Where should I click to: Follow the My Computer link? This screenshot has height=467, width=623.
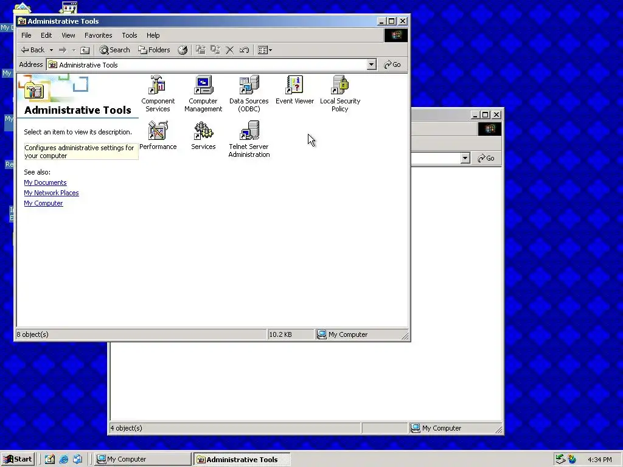click(x=43, y=203)
